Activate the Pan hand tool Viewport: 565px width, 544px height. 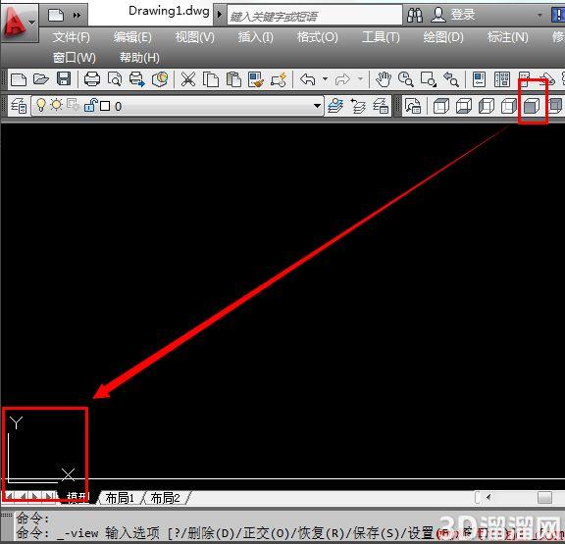point(384,79)
